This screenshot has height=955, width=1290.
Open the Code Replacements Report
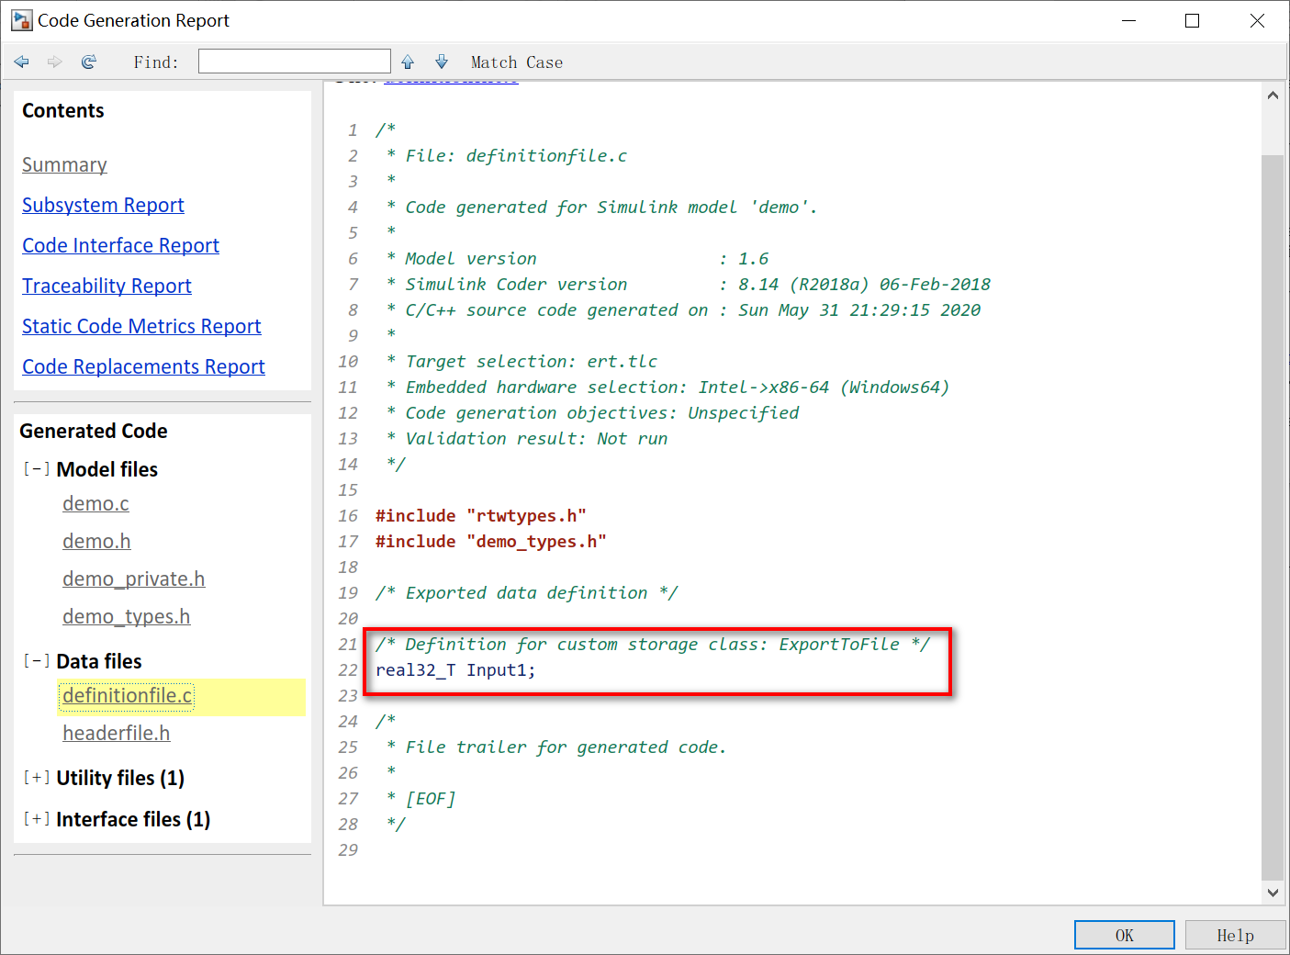(x=143, y=367)
